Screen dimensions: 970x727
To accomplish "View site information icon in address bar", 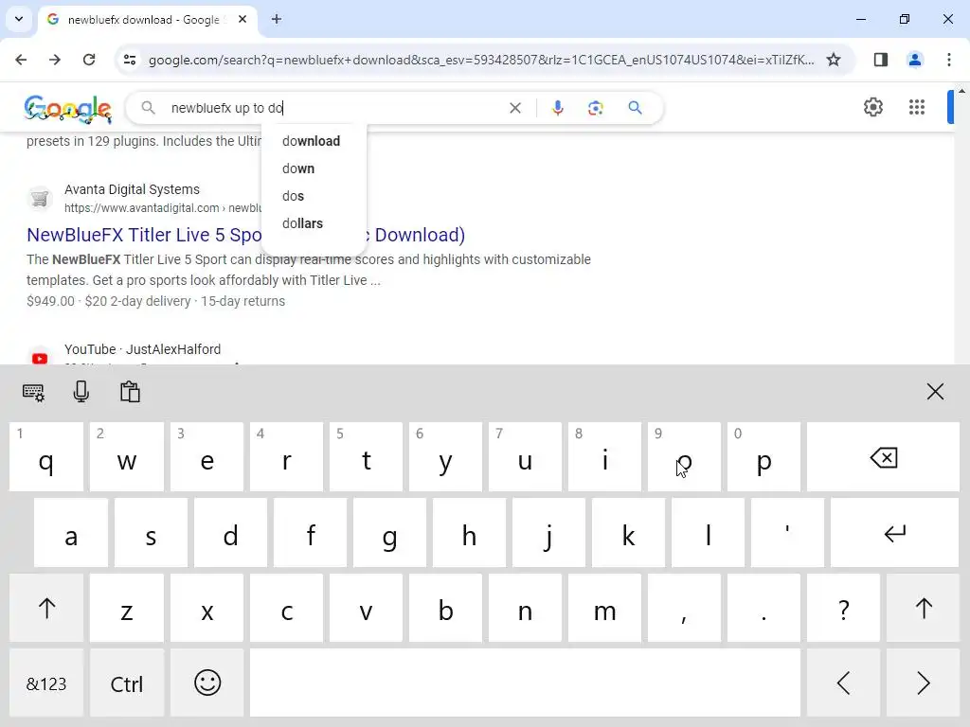I will tap(129, 60).
